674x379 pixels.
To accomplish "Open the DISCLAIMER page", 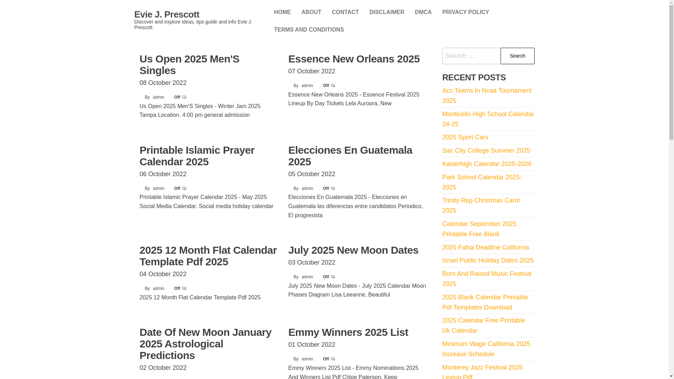I will click(386, 12).
